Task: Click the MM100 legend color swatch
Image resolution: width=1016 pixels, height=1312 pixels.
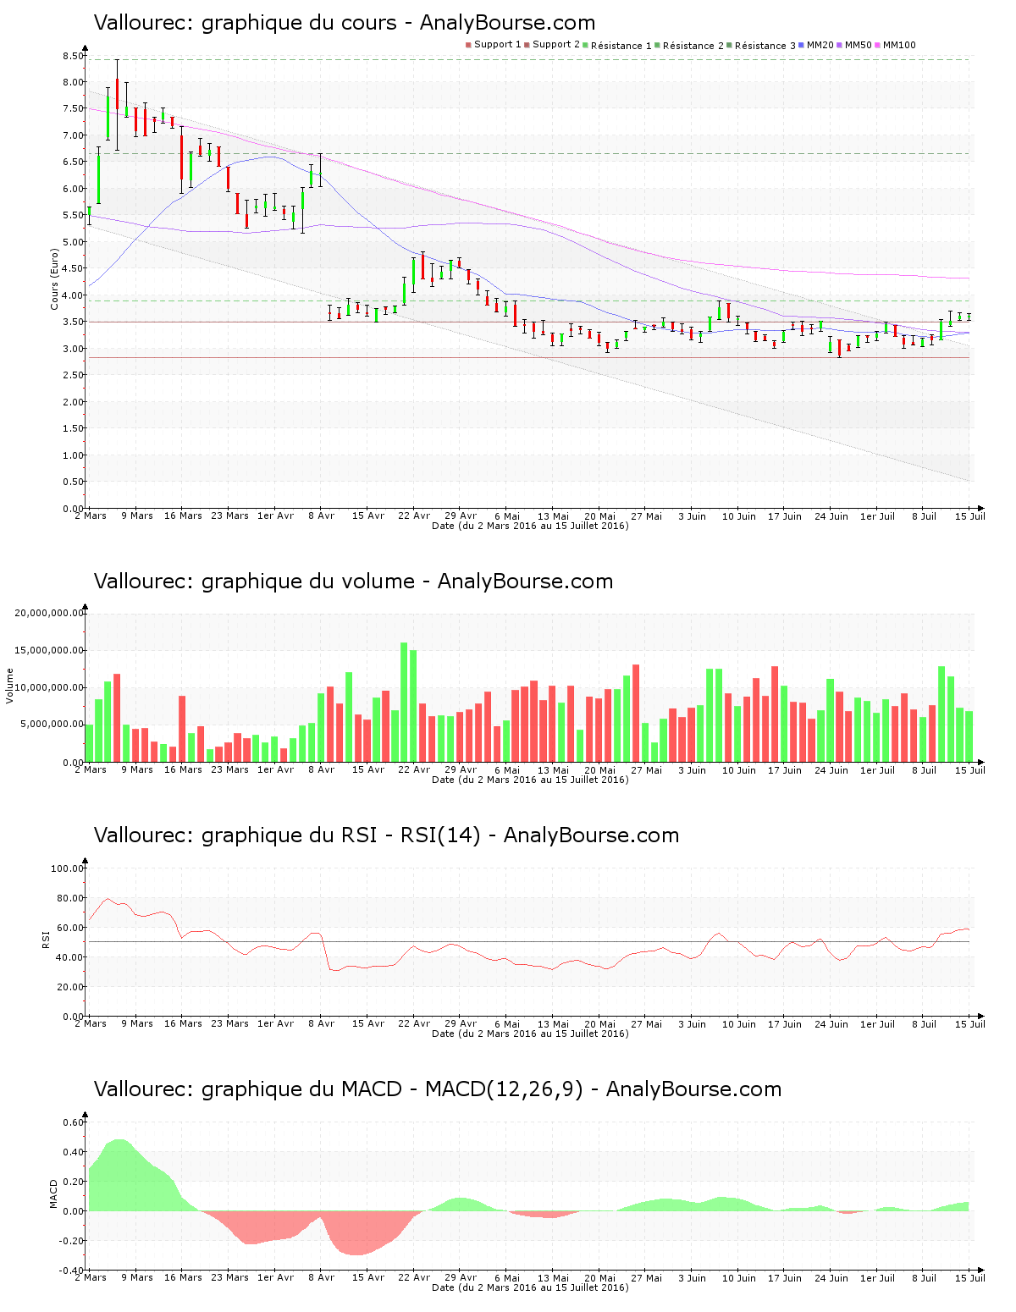Action: [877, 45]
